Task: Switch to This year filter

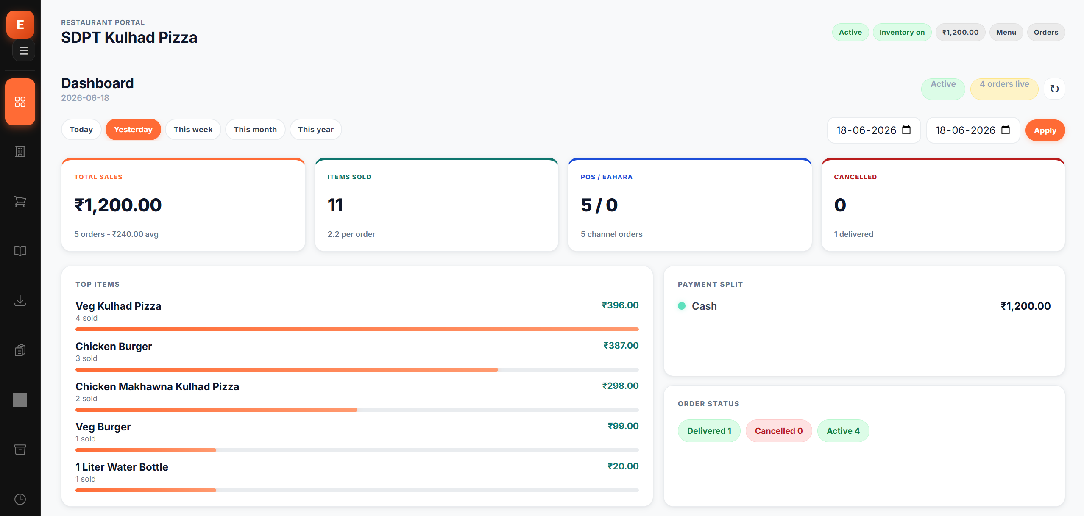Action: click(x=316, y=130)
